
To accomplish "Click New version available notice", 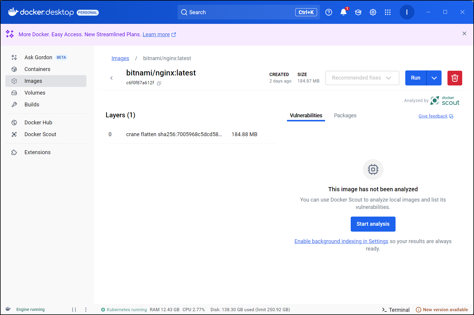I will tap(442, 310).
